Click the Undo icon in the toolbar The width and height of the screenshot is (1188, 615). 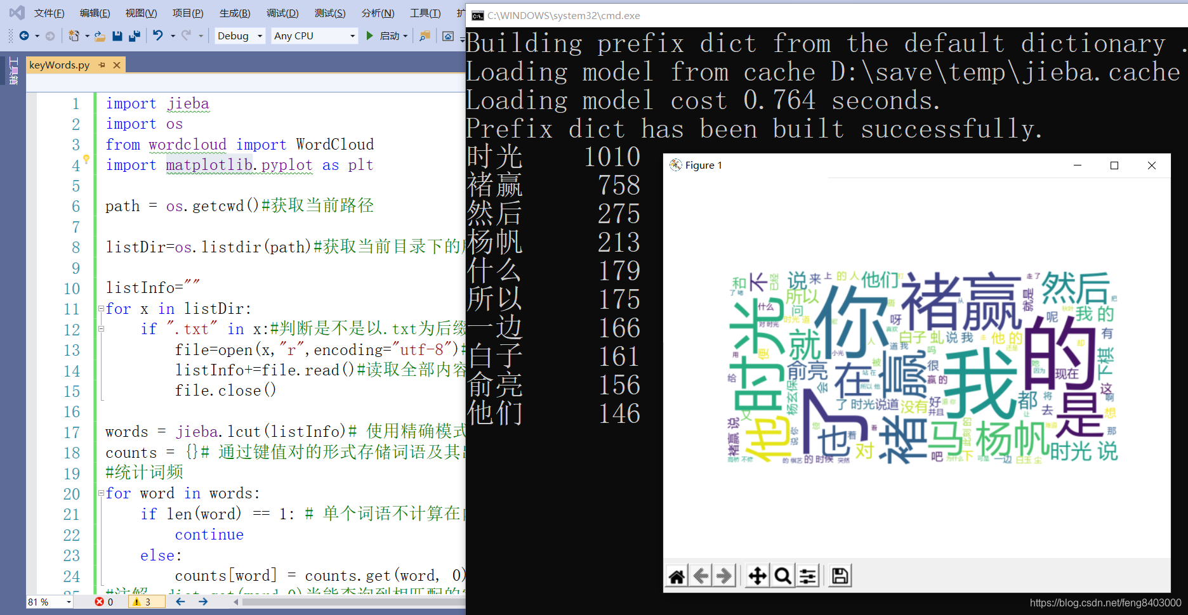click(x=158, y=36)
